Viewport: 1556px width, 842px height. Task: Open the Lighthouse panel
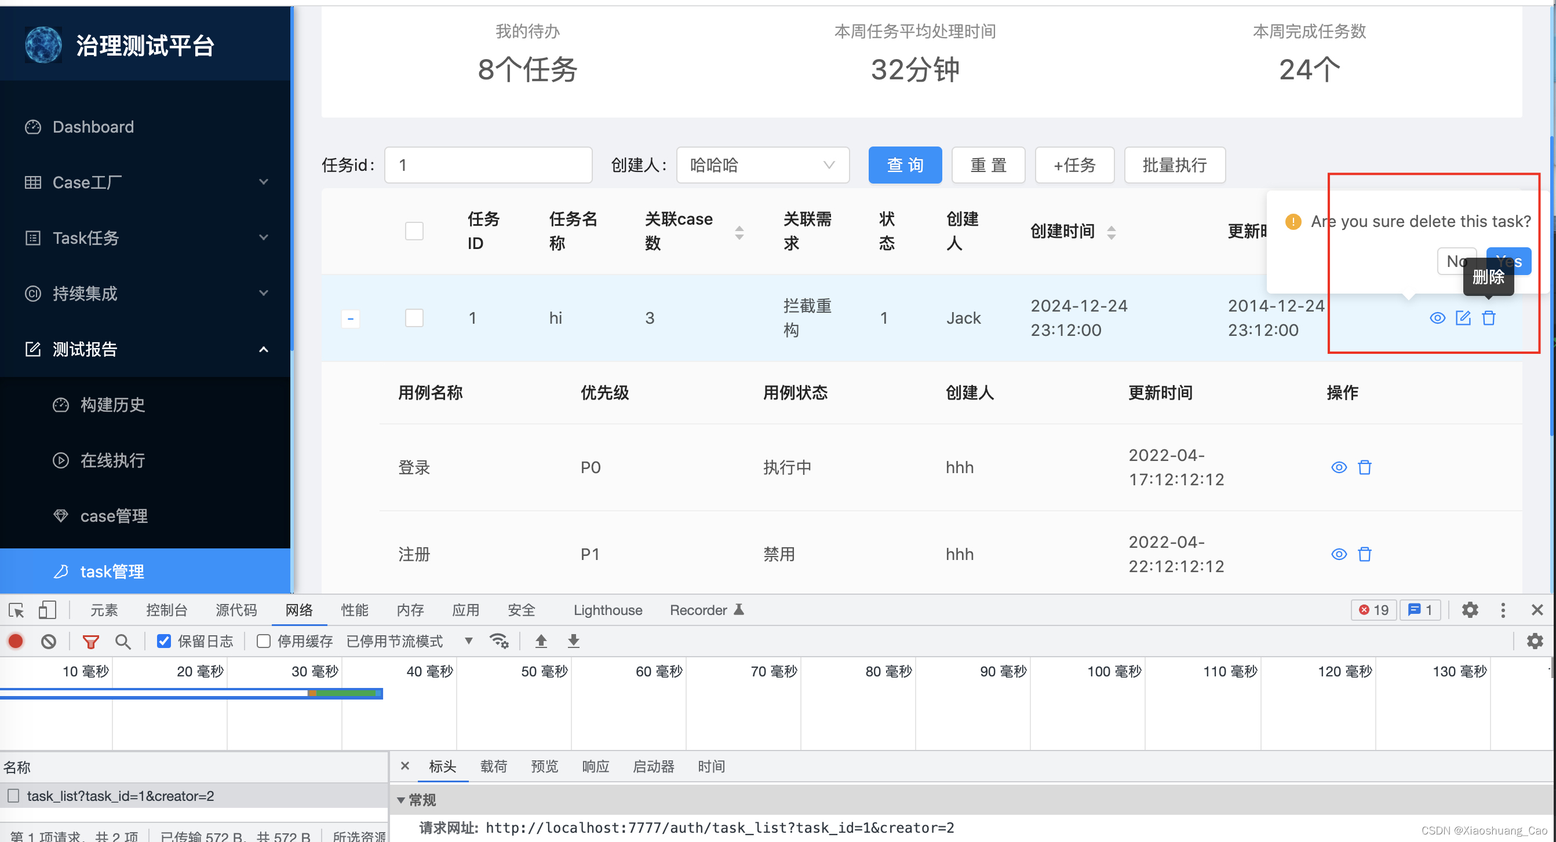point(608,610)
